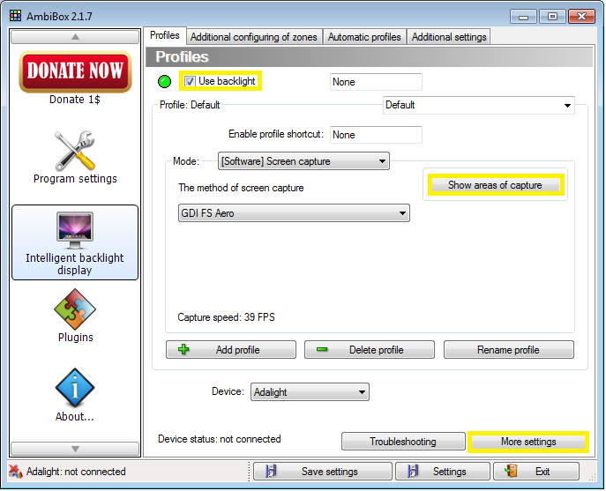Switch to the Profiles tab
This screenshot has height=491, width=606.
[x=165, y=35]
